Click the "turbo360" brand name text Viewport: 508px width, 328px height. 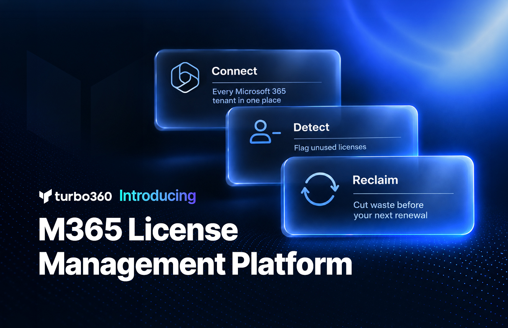click(x=83, y=196)
